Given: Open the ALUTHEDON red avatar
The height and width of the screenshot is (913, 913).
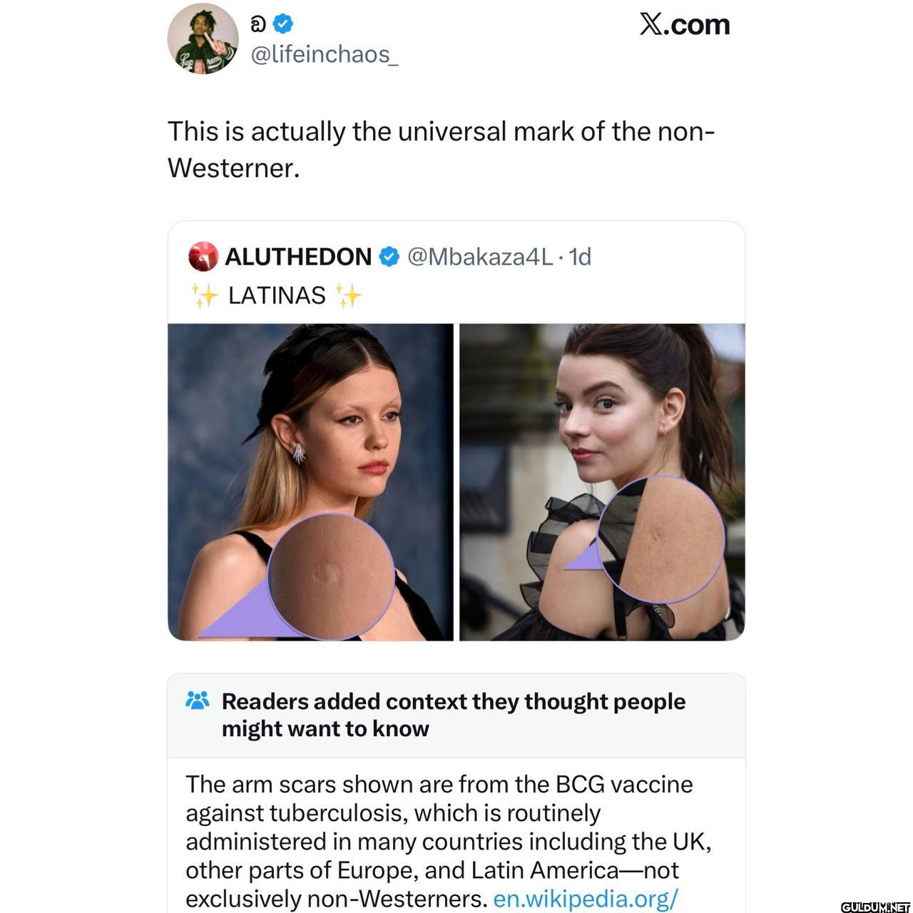Looking at the screenshot, I should point(203,257).
